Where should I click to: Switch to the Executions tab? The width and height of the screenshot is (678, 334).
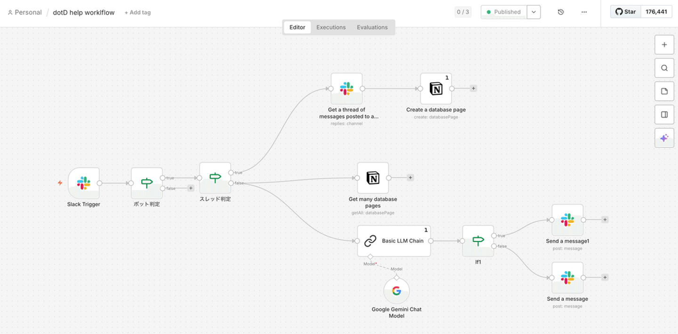pos(331,27)
